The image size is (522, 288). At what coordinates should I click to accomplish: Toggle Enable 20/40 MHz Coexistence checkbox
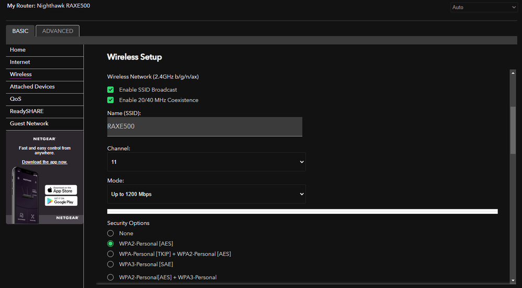110,100
